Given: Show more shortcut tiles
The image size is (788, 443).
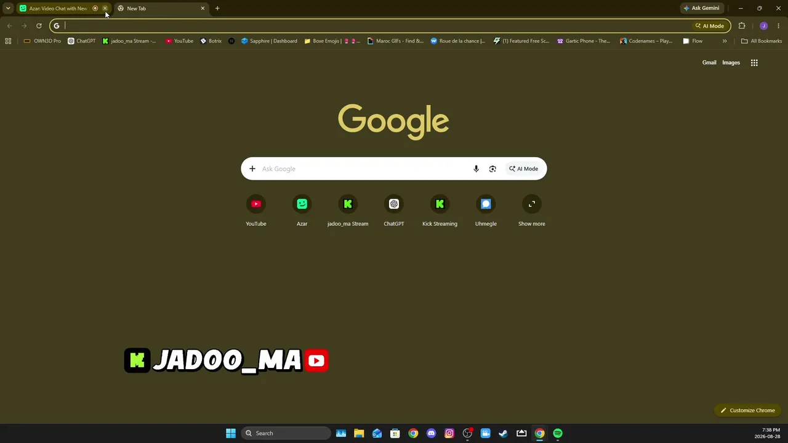Looking at the screenshot, I should click(532, 211).
